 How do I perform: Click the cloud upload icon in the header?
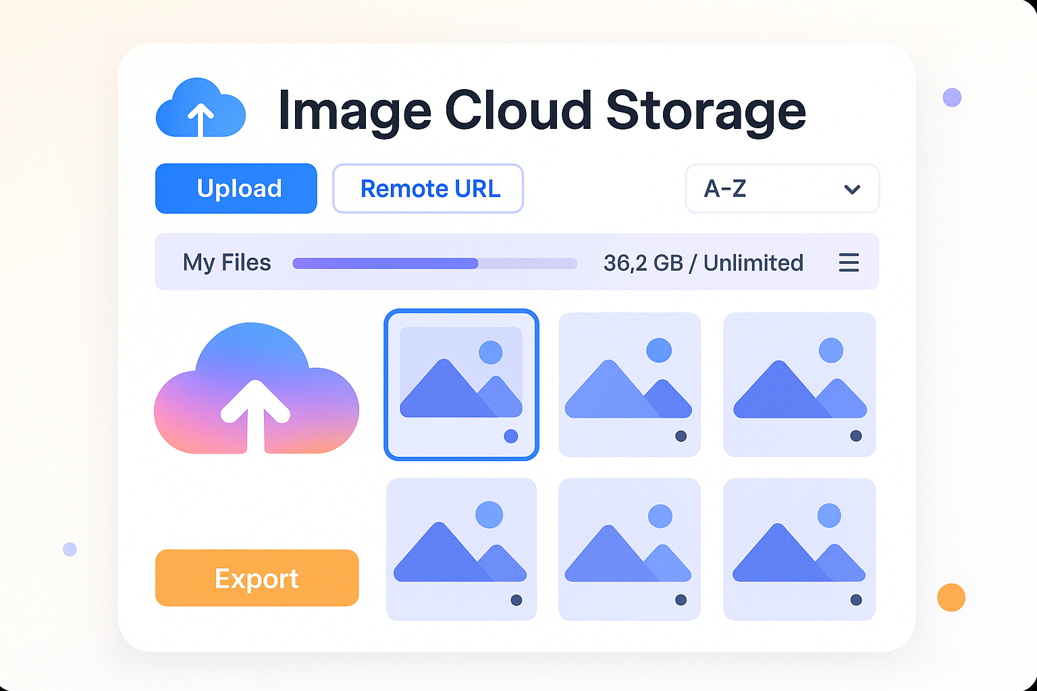point(201,108)
